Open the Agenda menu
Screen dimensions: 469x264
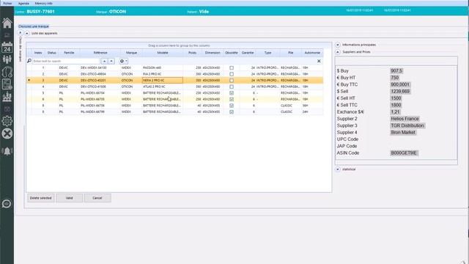pos(23,3)
